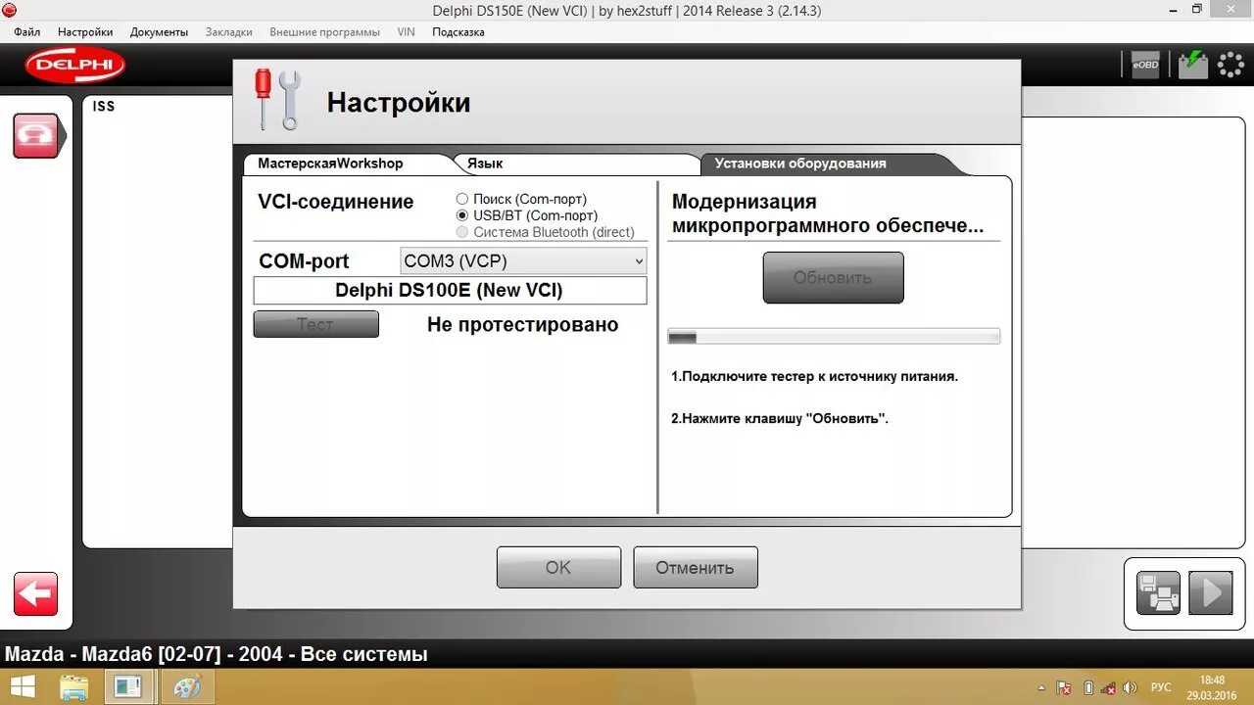Click instruction 1 about connecting power source

pyautogui.click(x=814, y=376)
